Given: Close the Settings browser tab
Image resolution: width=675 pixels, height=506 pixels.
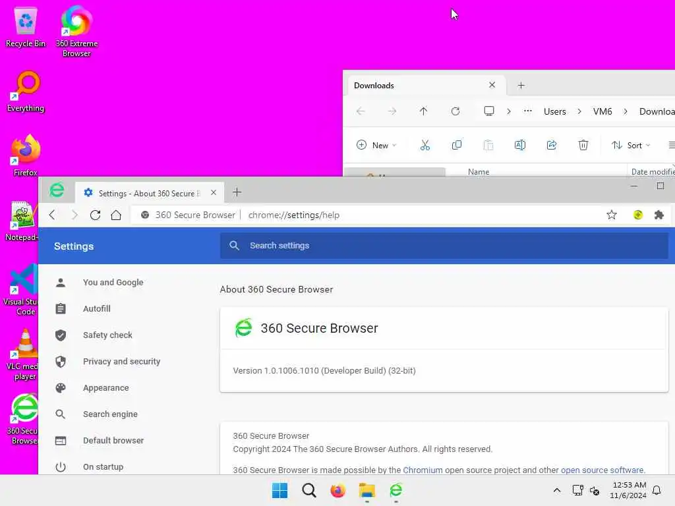Looking at the screenshot, I should pyautogui.click(x=213, y=193).
